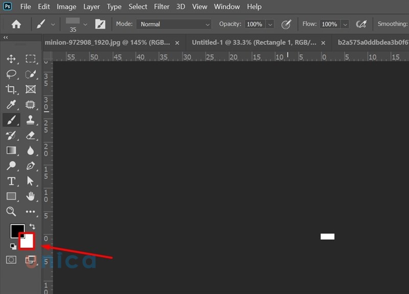The height and width of the screenshot is (294, 409).
Task: Toggle the brush settings panel
Action: point(100,24)
